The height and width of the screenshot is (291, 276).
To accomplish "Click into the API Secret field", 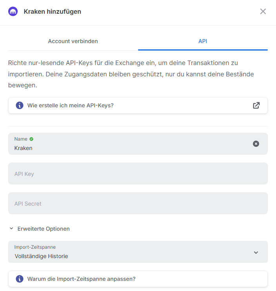I will (x=138, y=203).
